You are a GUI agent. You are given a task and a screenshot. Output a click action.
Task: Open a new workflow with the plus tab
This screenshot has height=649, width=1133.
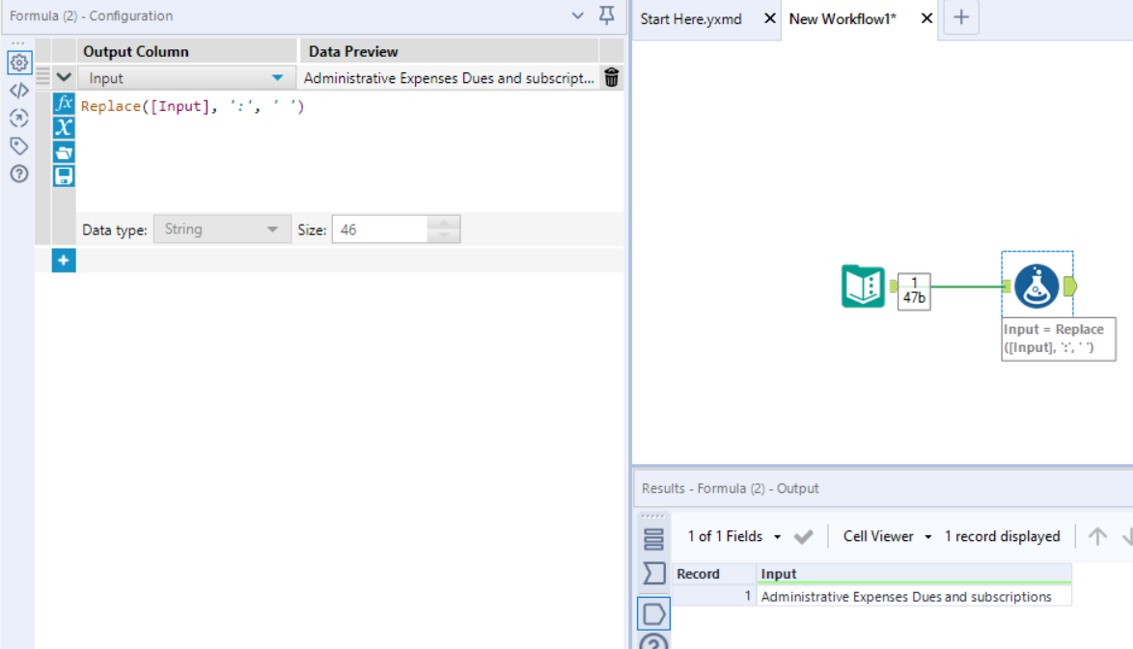(961, 17)
